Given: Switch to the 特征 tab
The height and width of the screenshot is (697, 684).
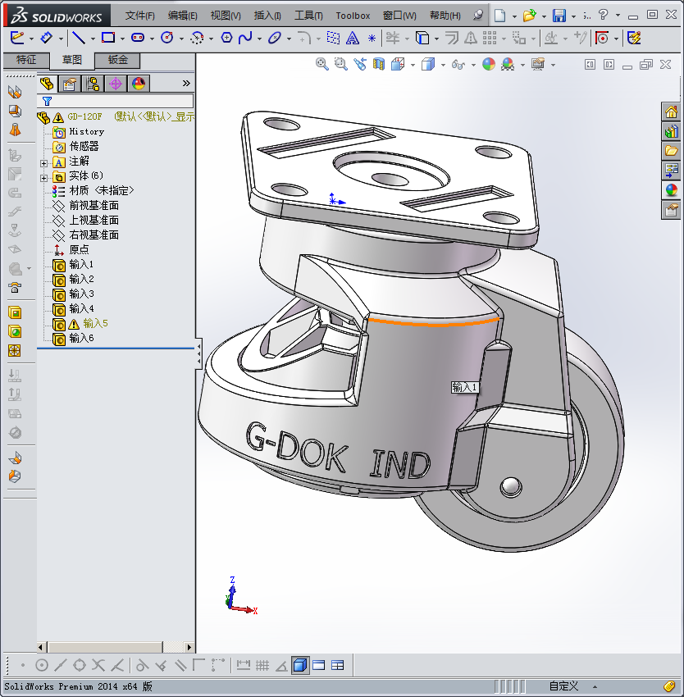Looking at the screenshot, I should (x=26, y=60).
